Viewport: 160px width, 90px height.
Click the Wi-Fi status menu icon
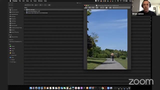click(121, 1)
